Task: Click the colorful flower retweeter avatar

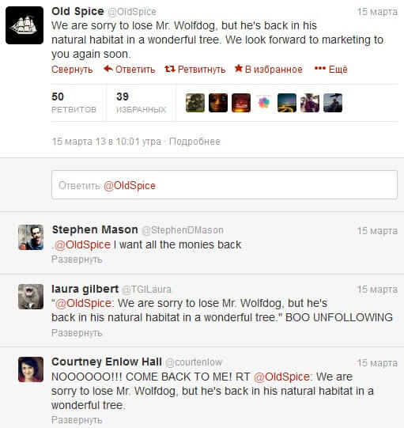Action: click(264, 103)
